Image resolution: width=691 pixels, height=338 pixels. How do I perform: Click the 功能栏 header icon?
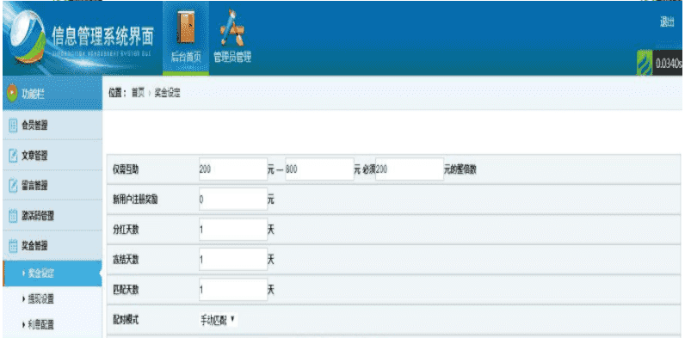pyautogui.click(x=12, y=94)
